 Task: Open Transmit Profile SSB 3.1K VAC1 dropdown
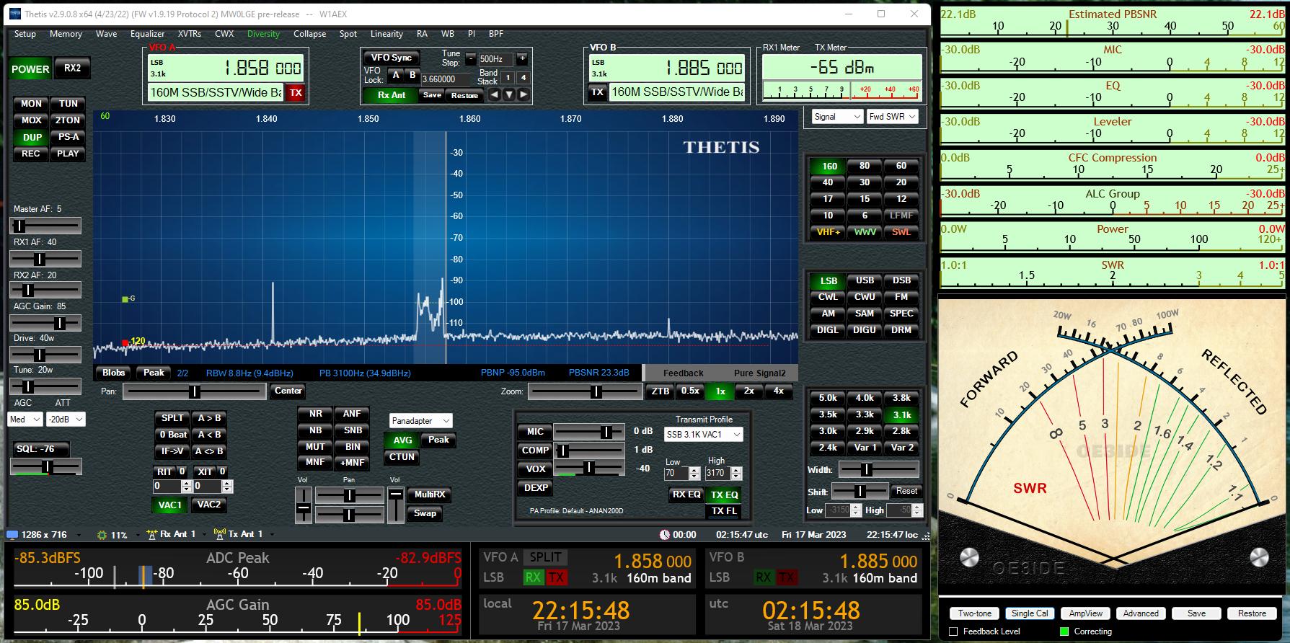pos(703,435)
